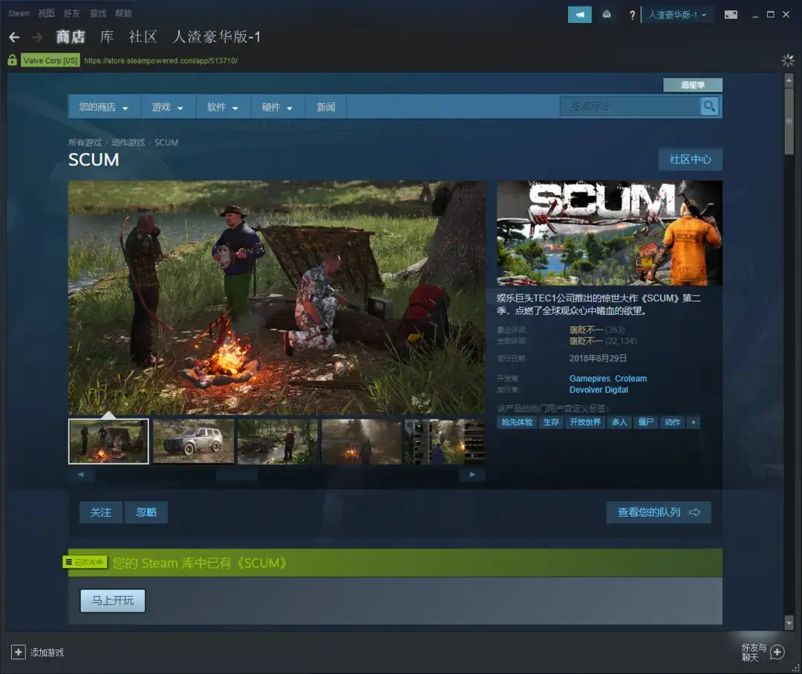The width and height of the screenshot is (802, 674).
Task: Open the question mark help icon
Action: click(x=632, y=15)
